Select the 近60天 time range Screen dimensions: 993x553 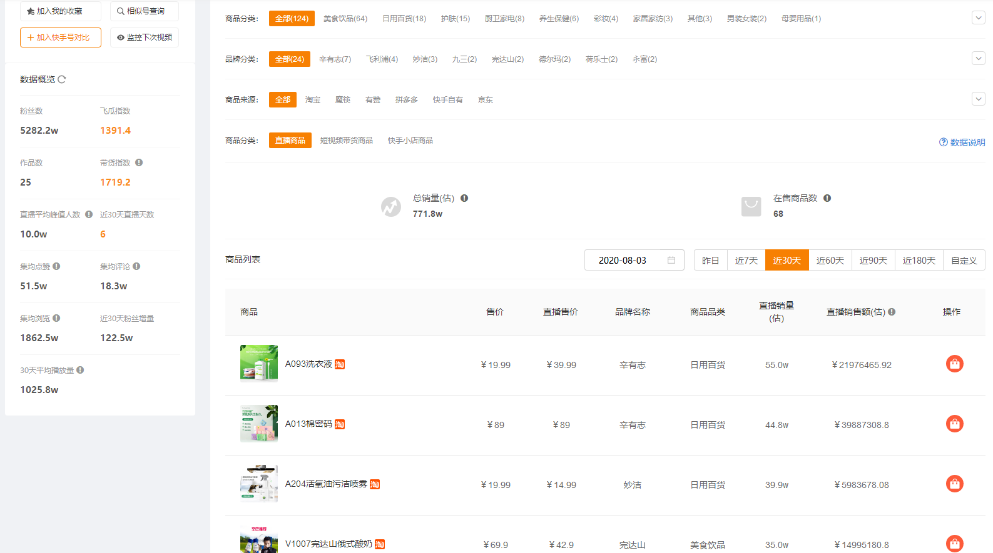coord(830,261)
